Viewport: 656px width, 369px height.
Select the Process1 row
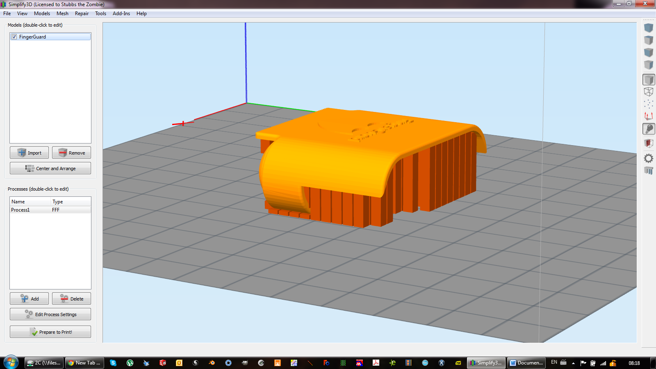50,210
